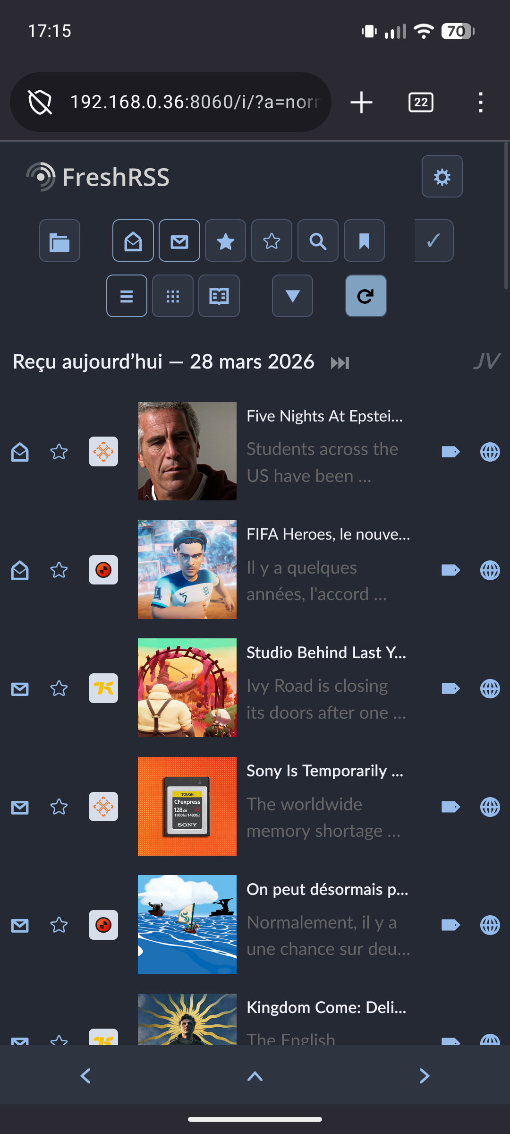510x1134 pixels.
Task: Open FreshRSS settings gear menu
Action: [x=442, y=177]
